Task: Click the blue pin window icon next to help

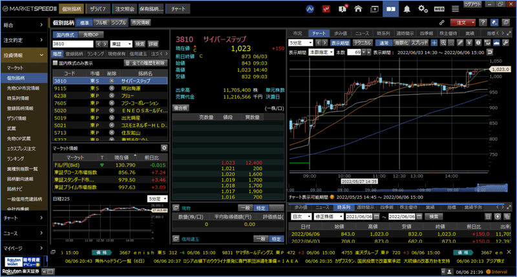Action: coord(494,23)
